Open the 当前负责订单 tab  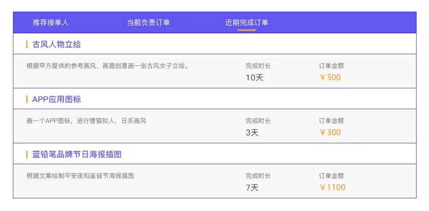[148, 23]
